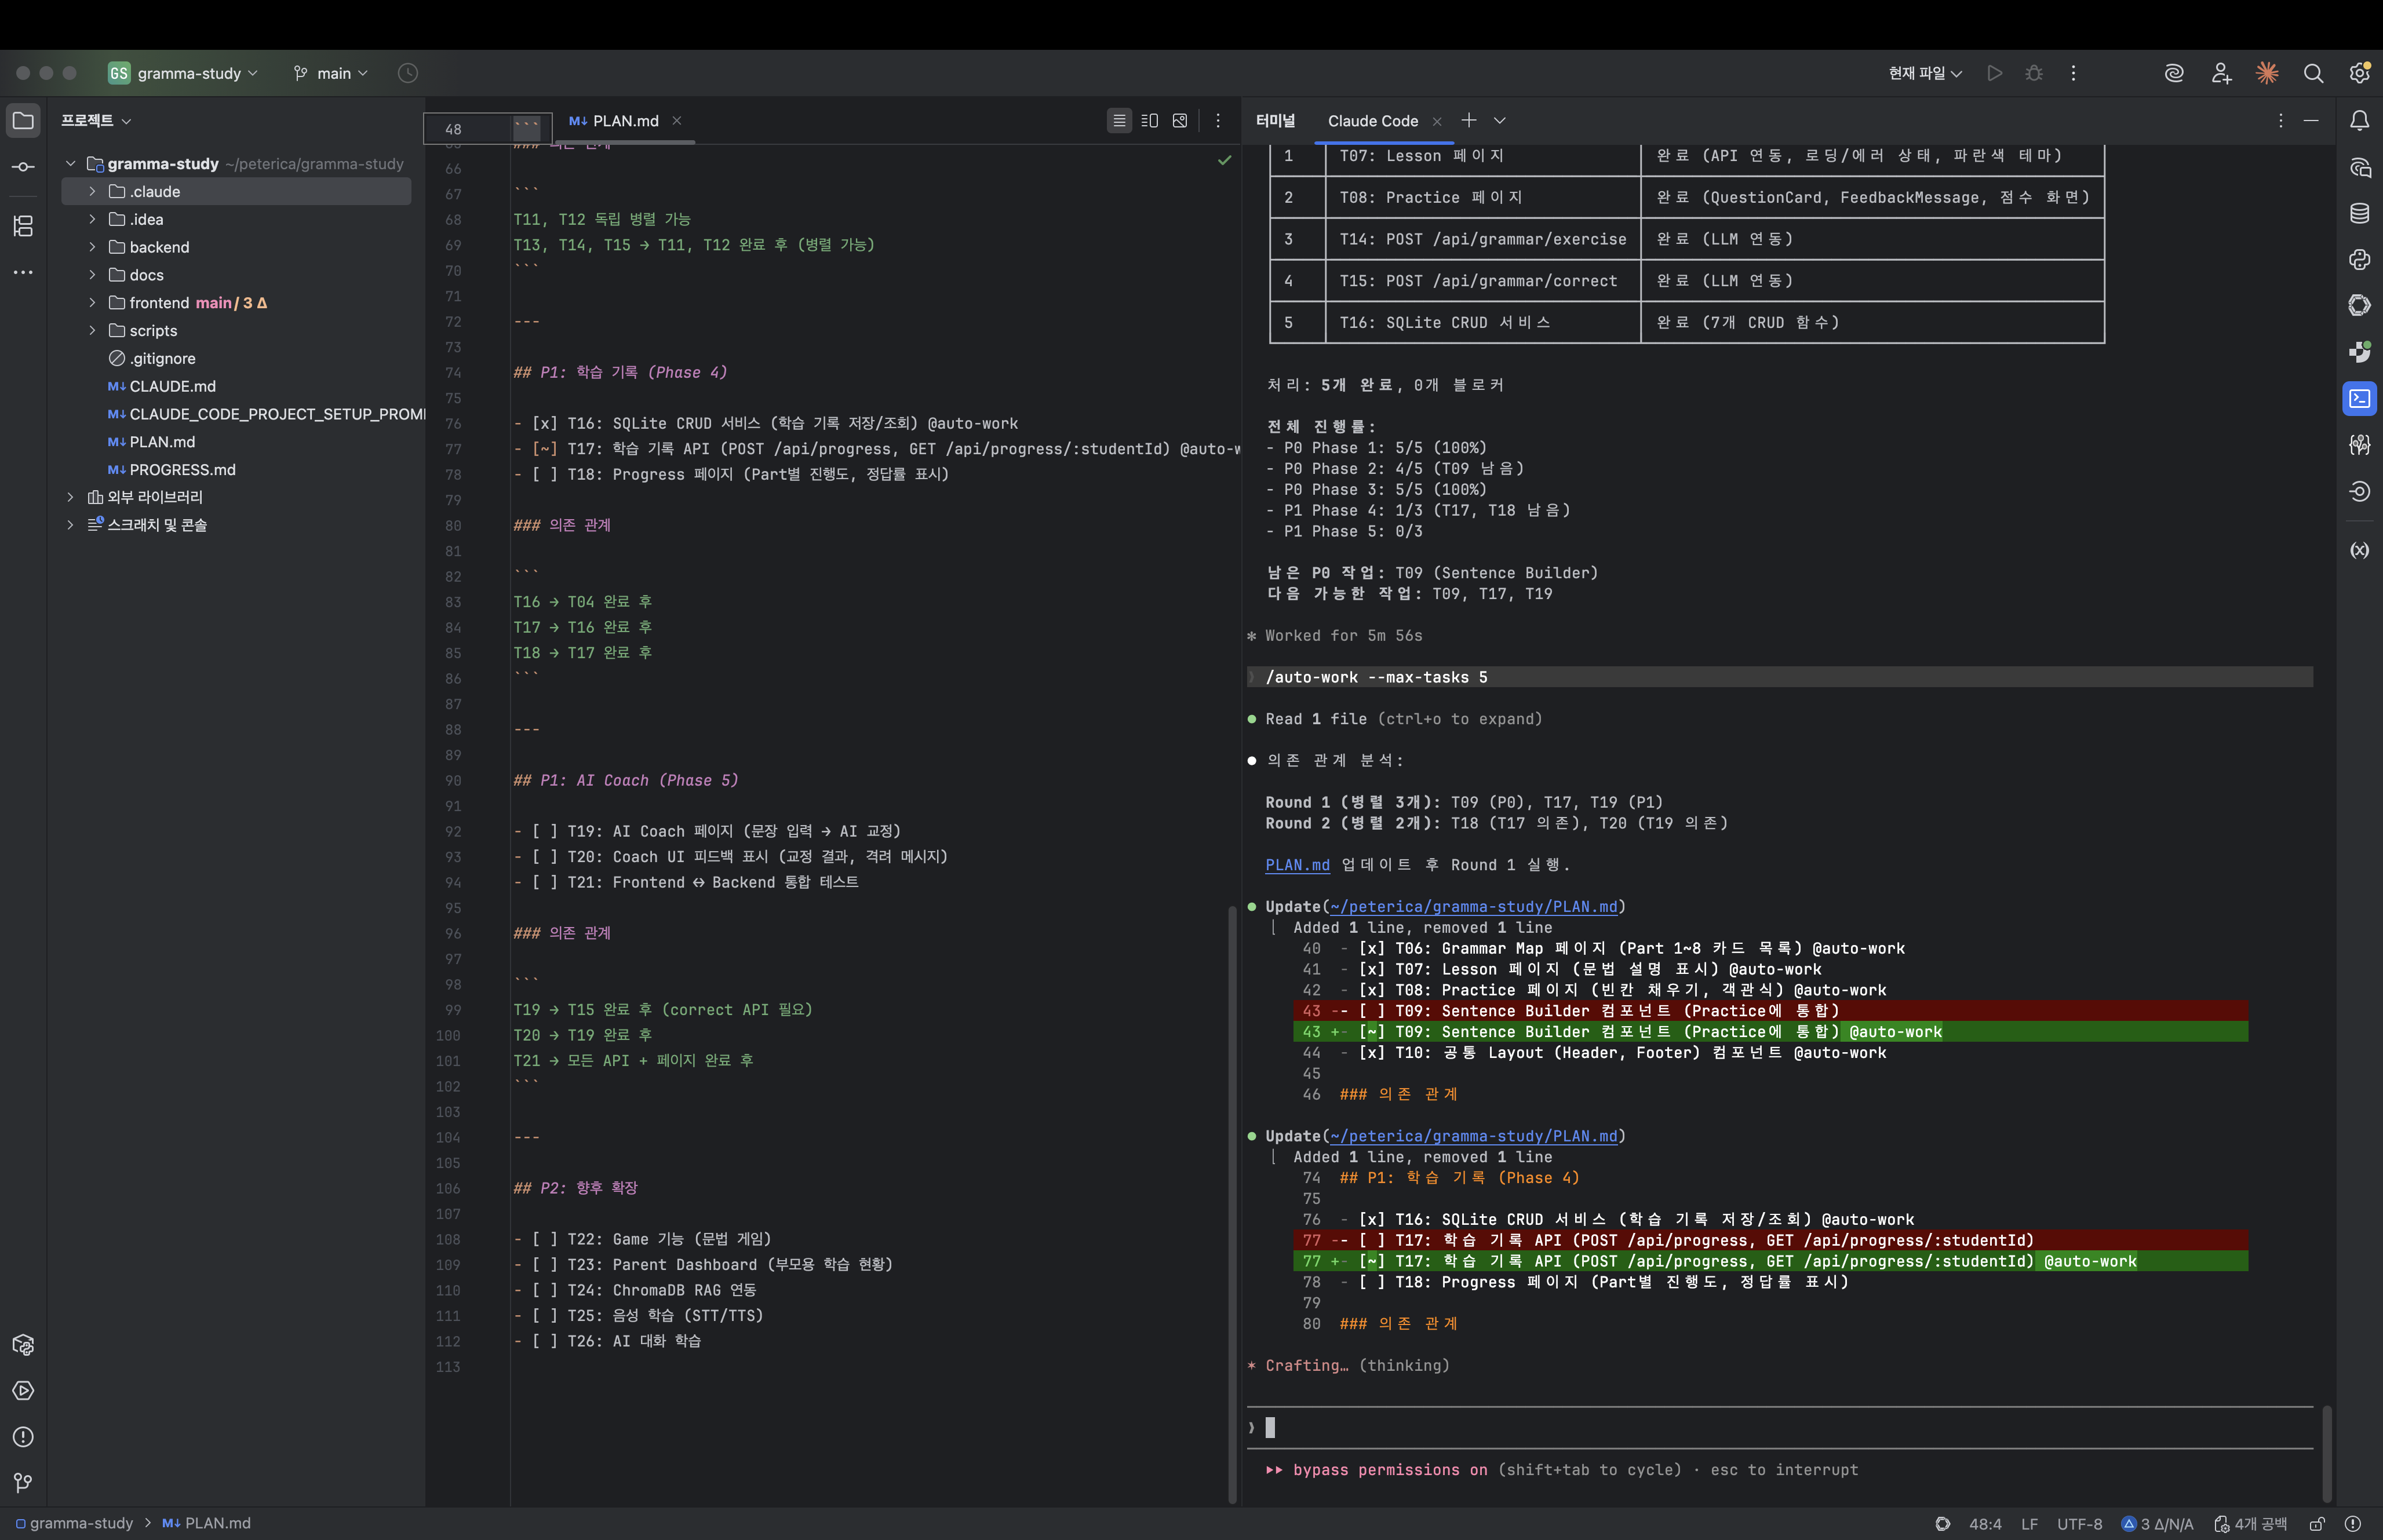Open the Git tool window icon at bottom left
The image size is (2383, 1540).
[23, 1482]
